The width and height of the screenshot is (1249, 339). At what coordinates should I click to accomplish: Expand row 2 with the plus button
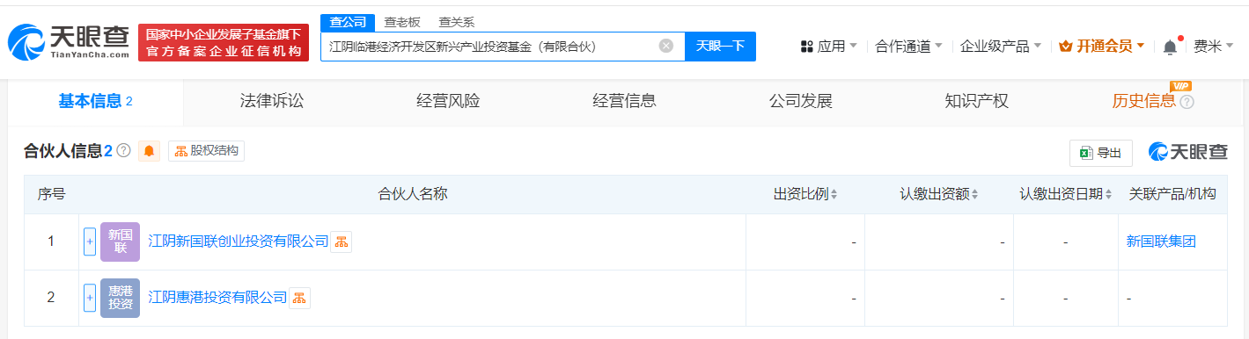click(90, 299)
